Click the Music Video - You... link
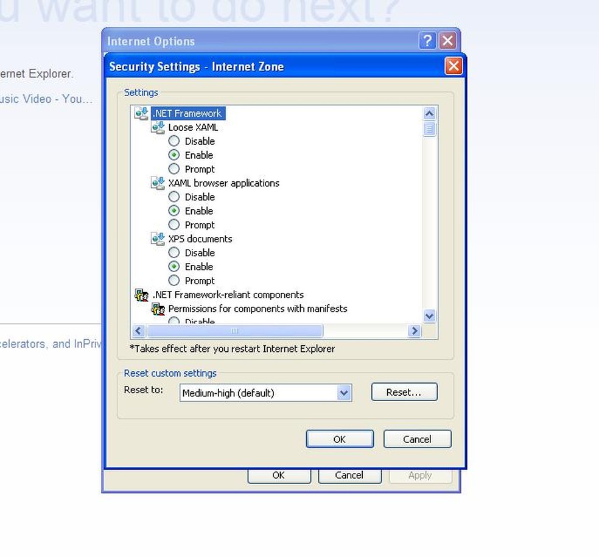Screen dimensions: 599x557 click(x=46, y=99)
